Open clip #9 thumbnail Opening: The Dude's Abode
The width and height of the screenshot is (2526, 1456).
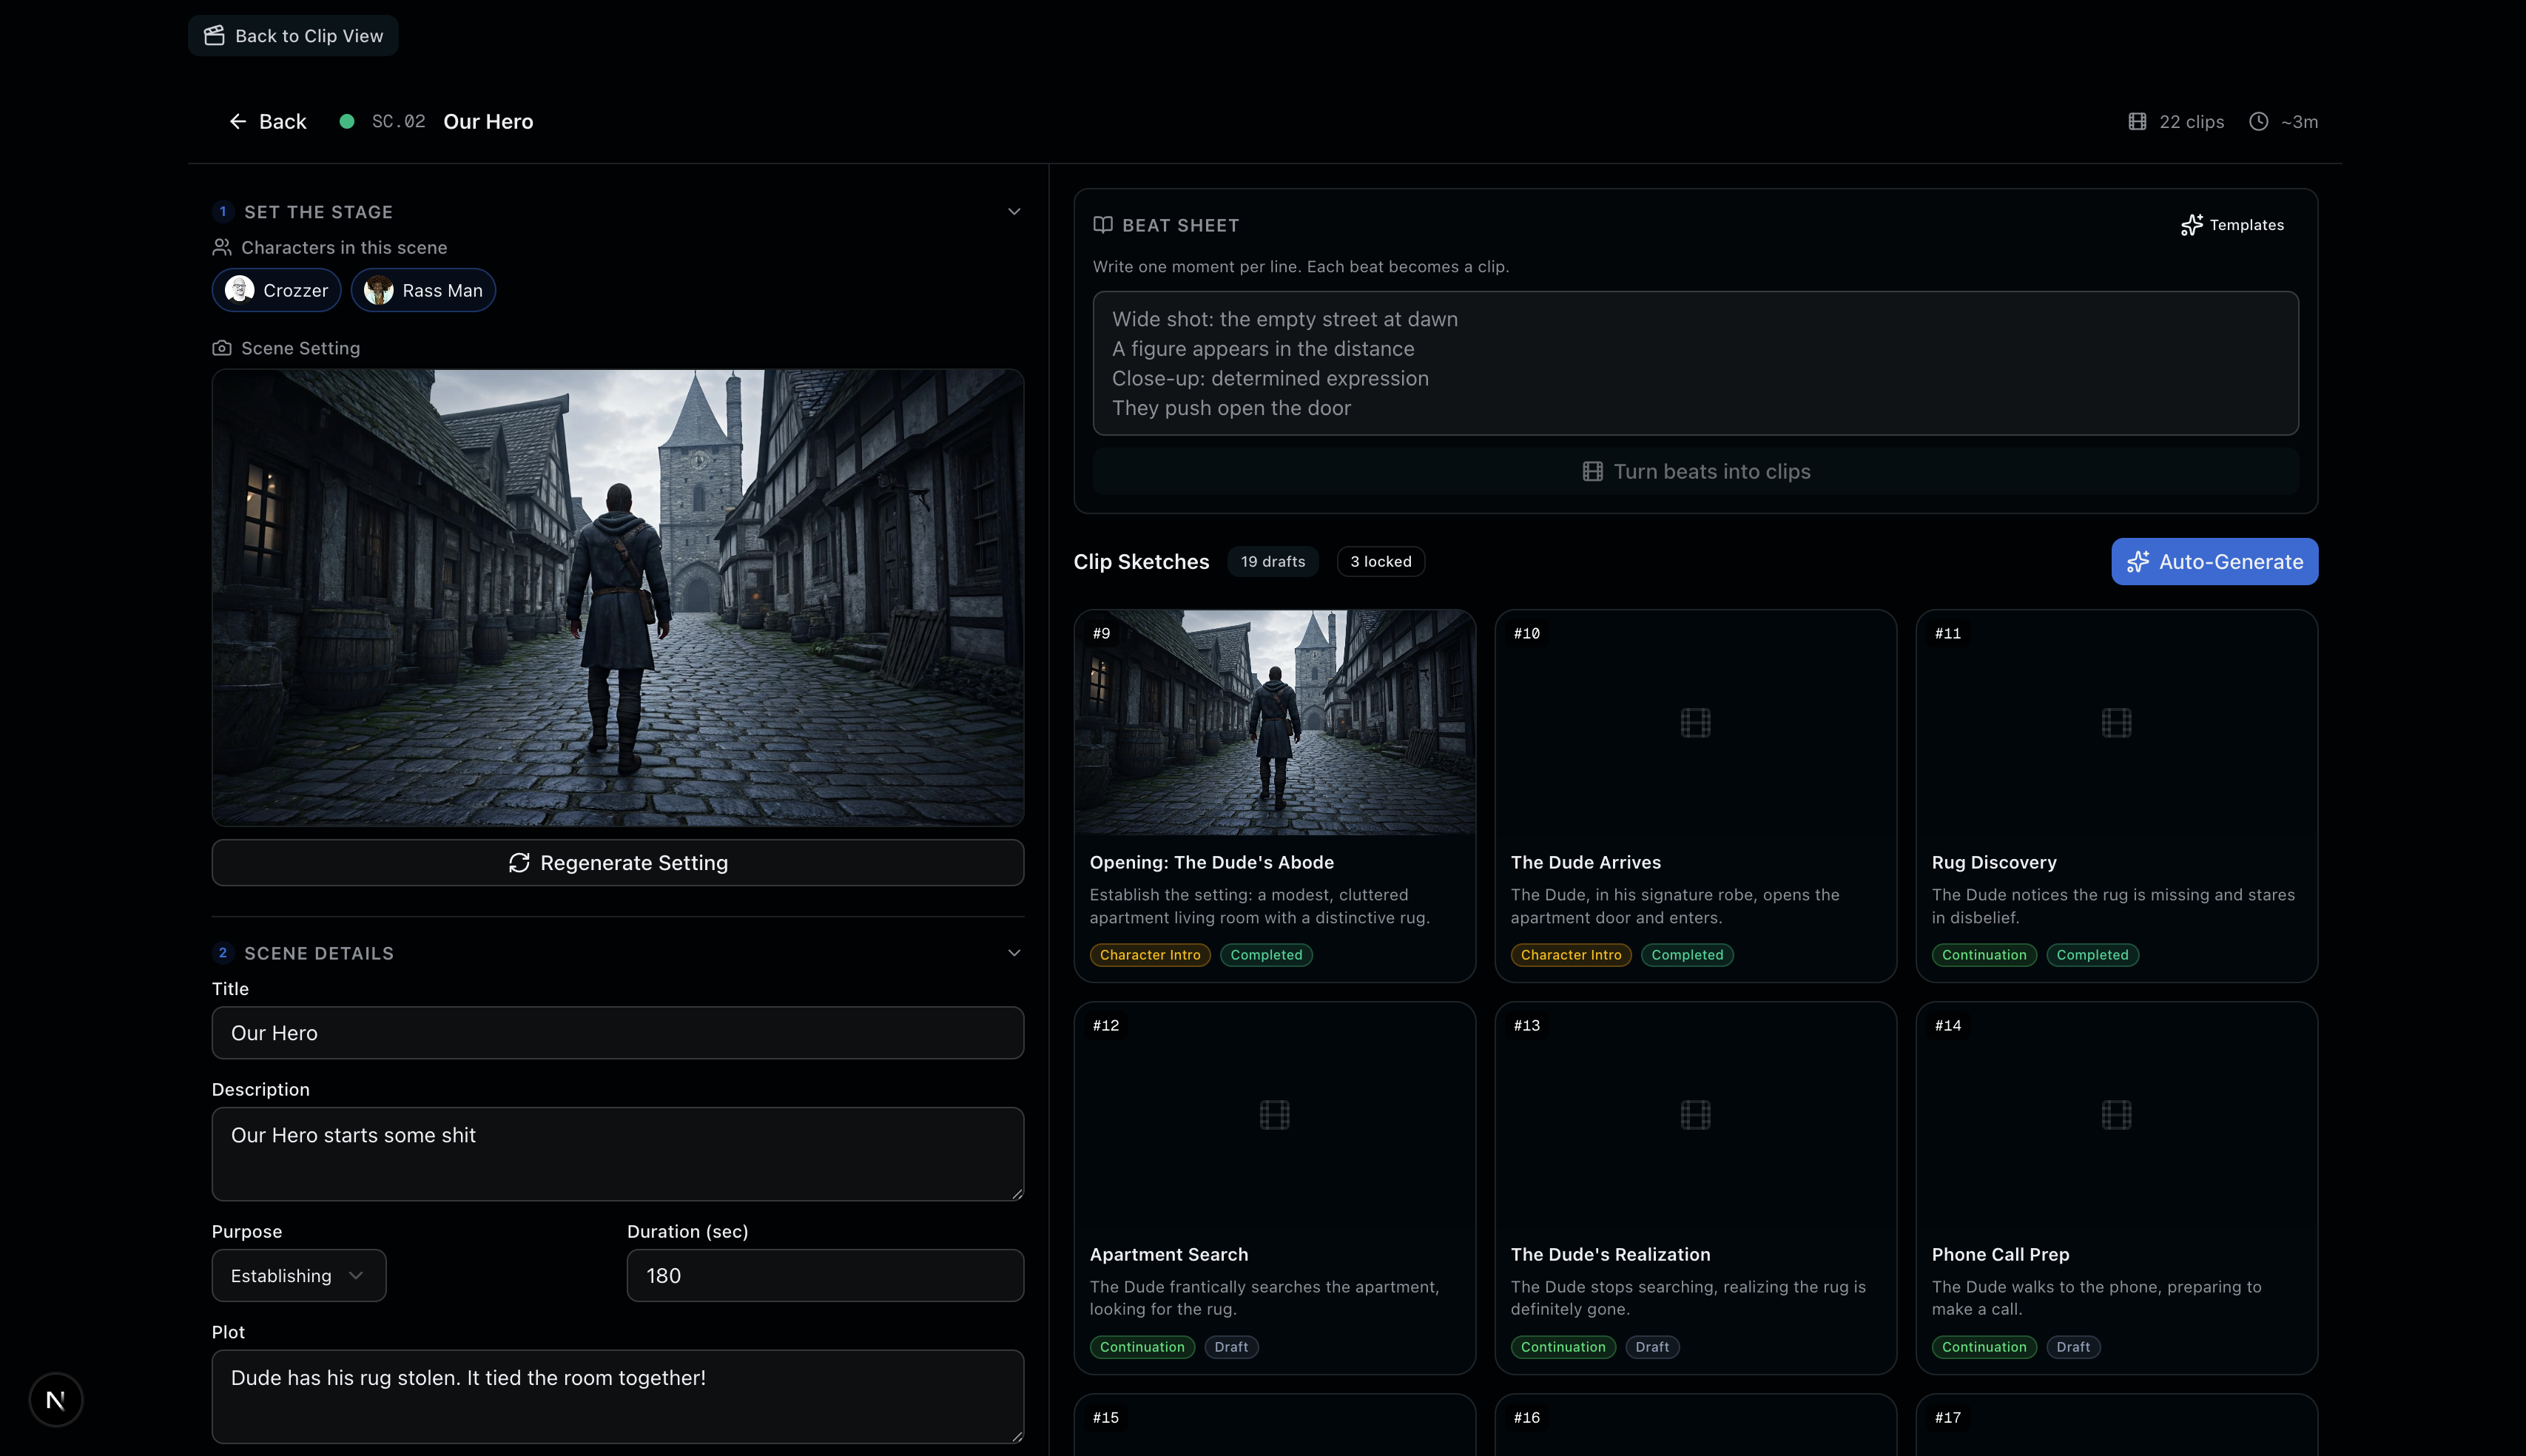point(1275,722)
